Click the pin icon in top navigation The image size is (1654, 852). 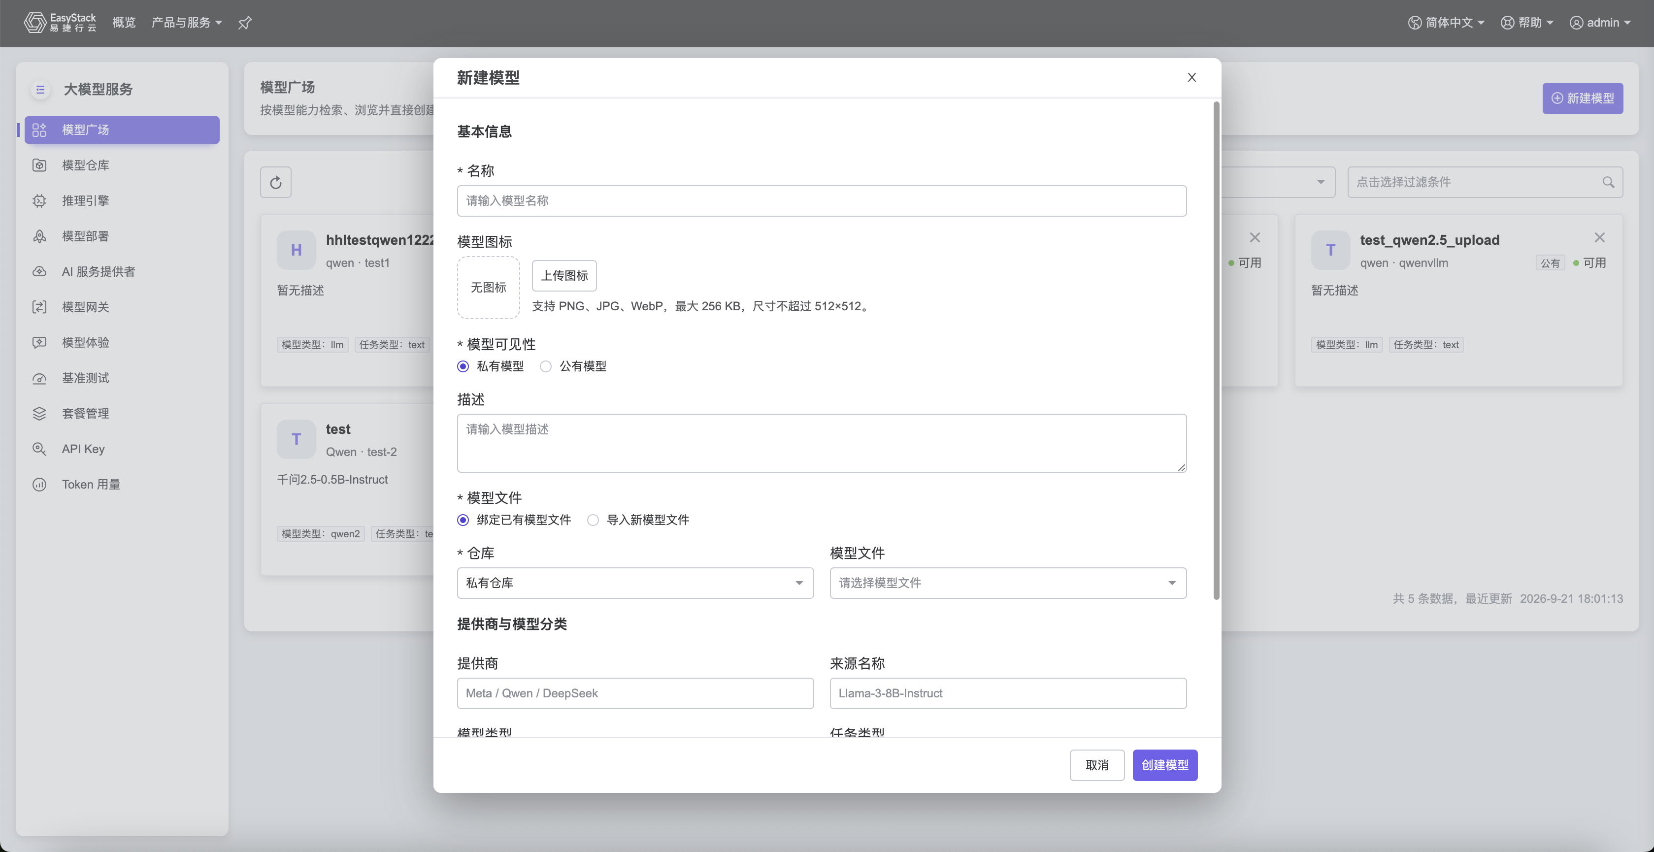(245, 23)
